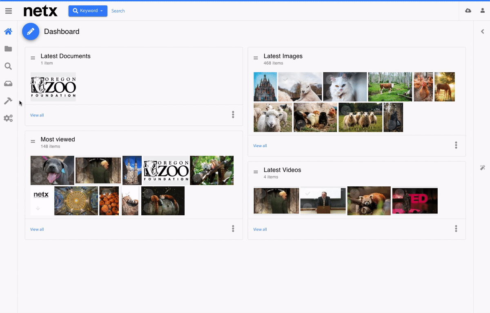Image resolution: width=490 pixels, height=313 pixels.
Task: Open the lamb thumbnail in Latest Images
Action: pos(300,87)
